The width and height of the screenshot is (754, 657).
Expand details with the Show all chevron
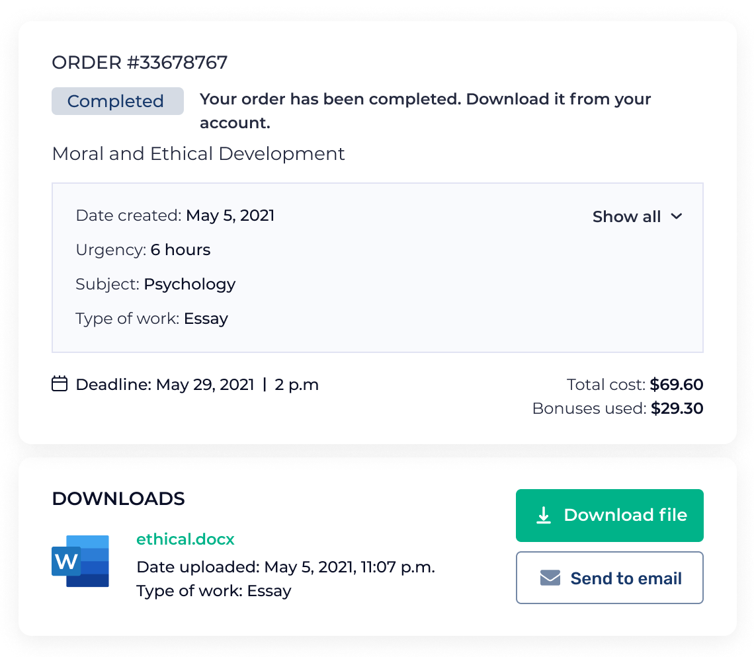(x=676, y=216)
